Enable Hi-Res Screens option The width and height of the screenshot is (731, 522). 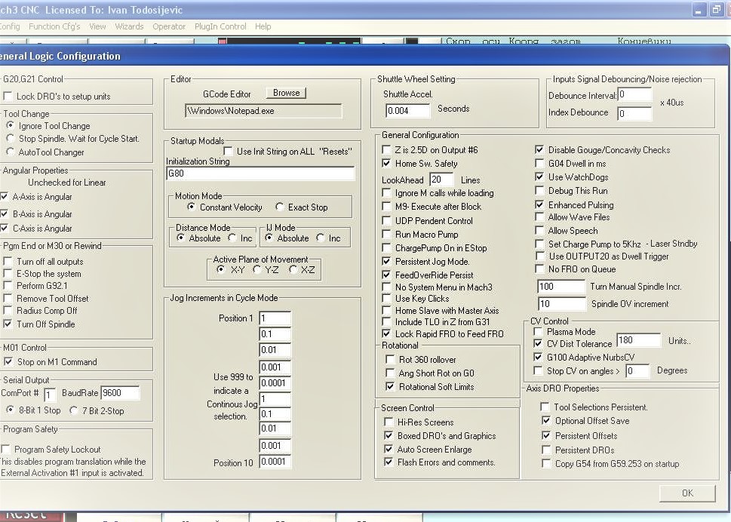(x=389, y=422)
